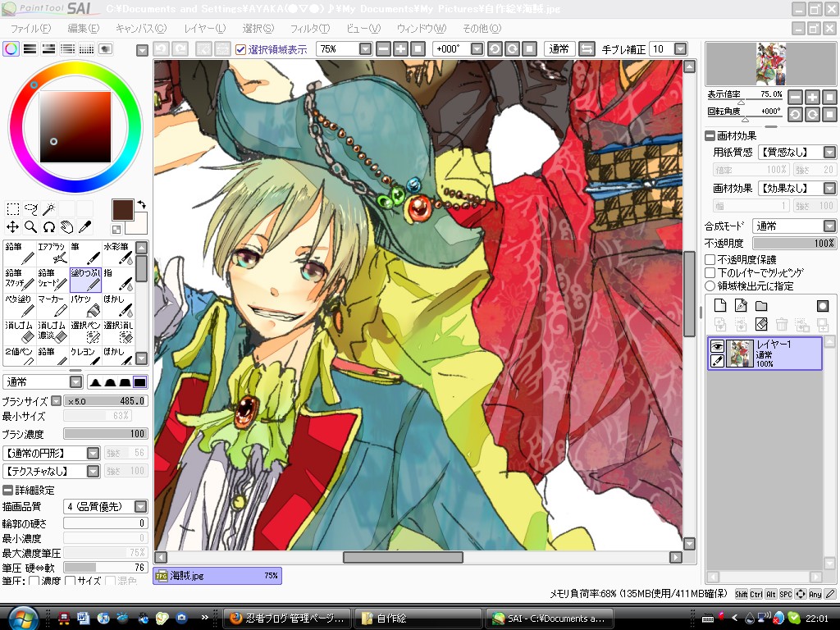Open the ウィンドウ menu

(x=421, y=29)
